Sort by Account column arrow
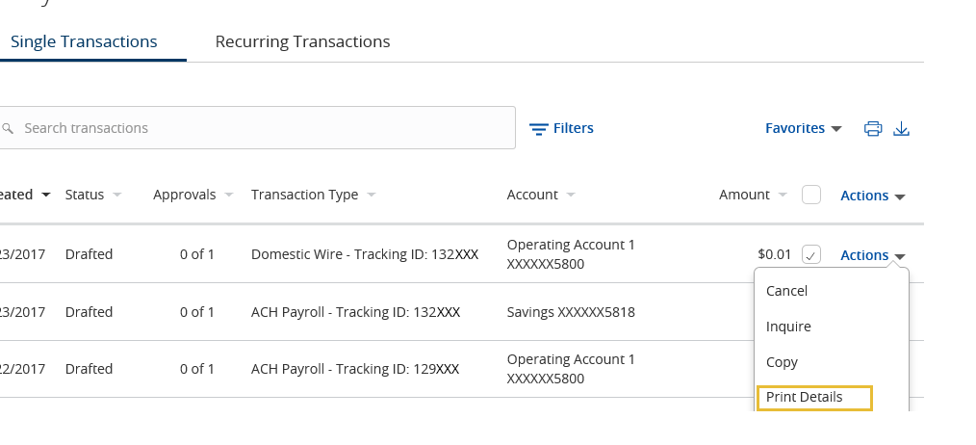This screenshot has width=976, height=445. click(571, 196)
